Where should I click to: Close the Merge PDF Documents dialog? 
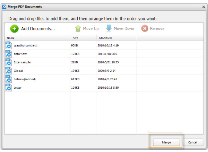203,7
